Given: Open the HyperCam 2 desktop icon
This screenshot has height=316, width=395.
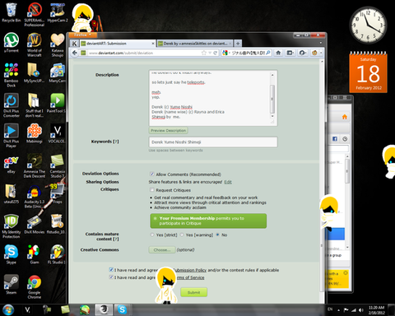Looking at the screenshot, I should [x=58, y=12].
